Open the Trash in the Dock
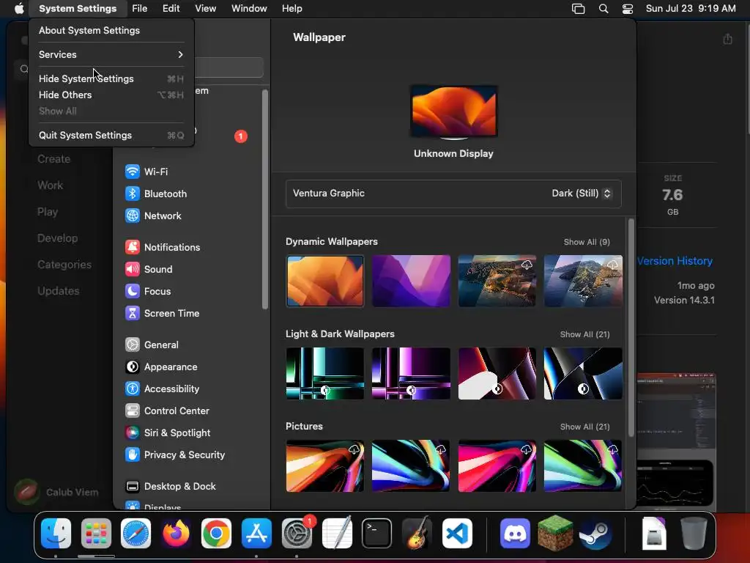Image resolution: width=750 pixels, height=563 pixels. pyautogui.click(x=694, y=534)
